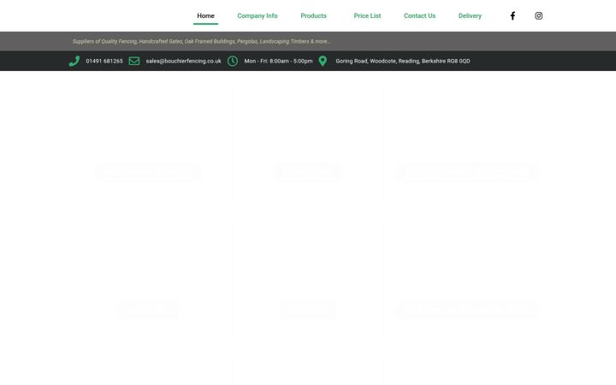Select the Mon - Fri opening hours text

tap(278, 61)
